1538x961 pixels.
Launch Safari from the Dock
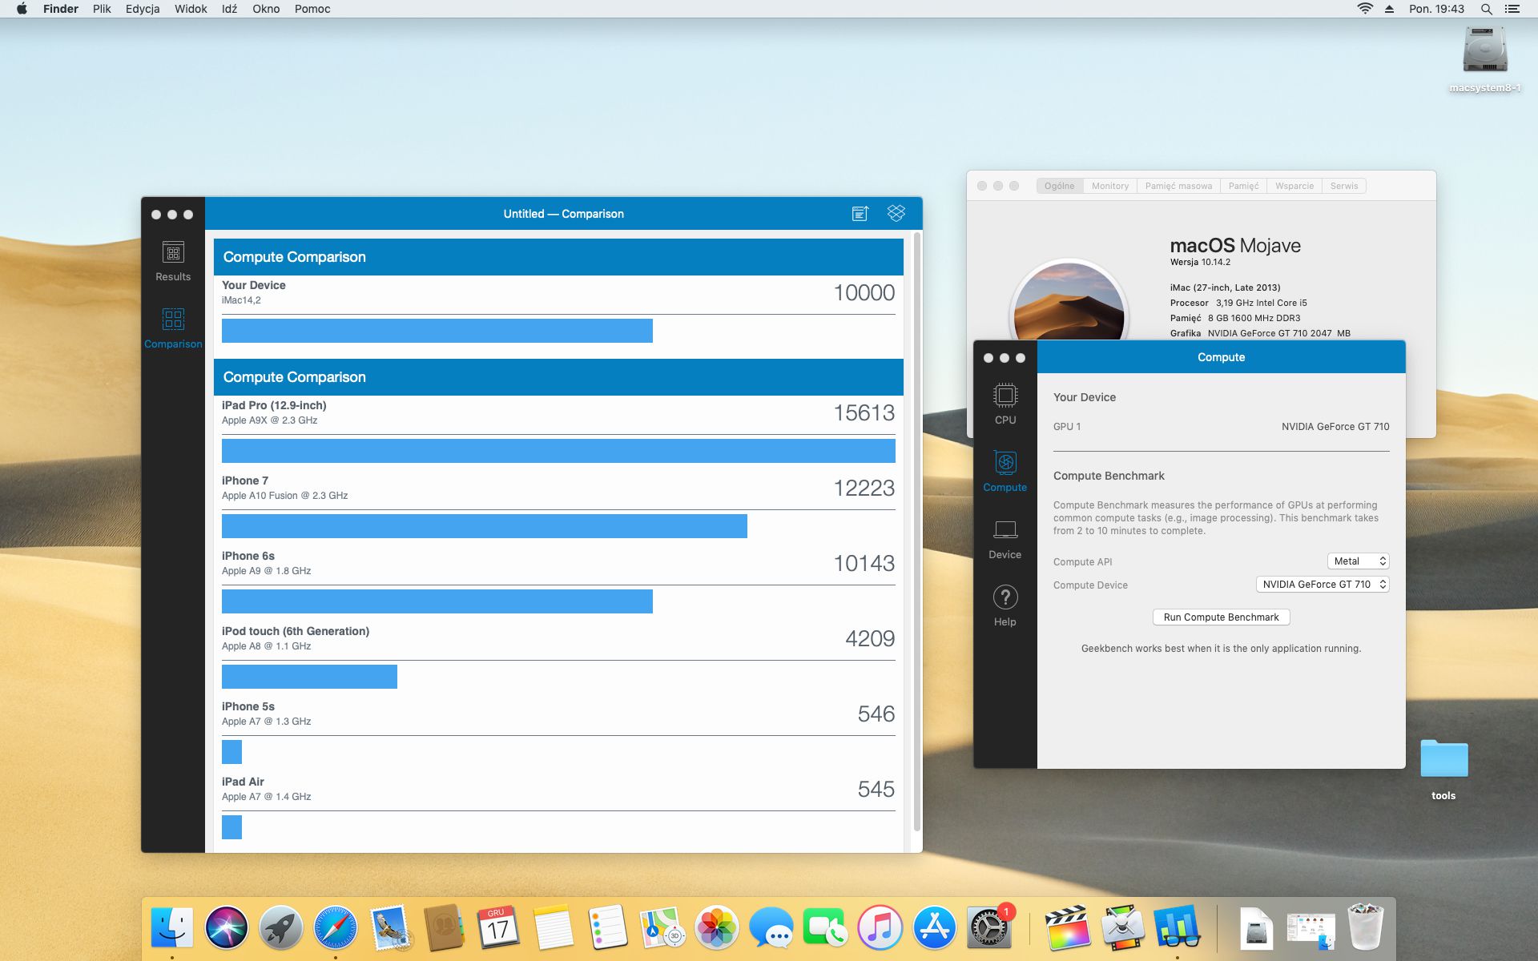tap(335, 928)
